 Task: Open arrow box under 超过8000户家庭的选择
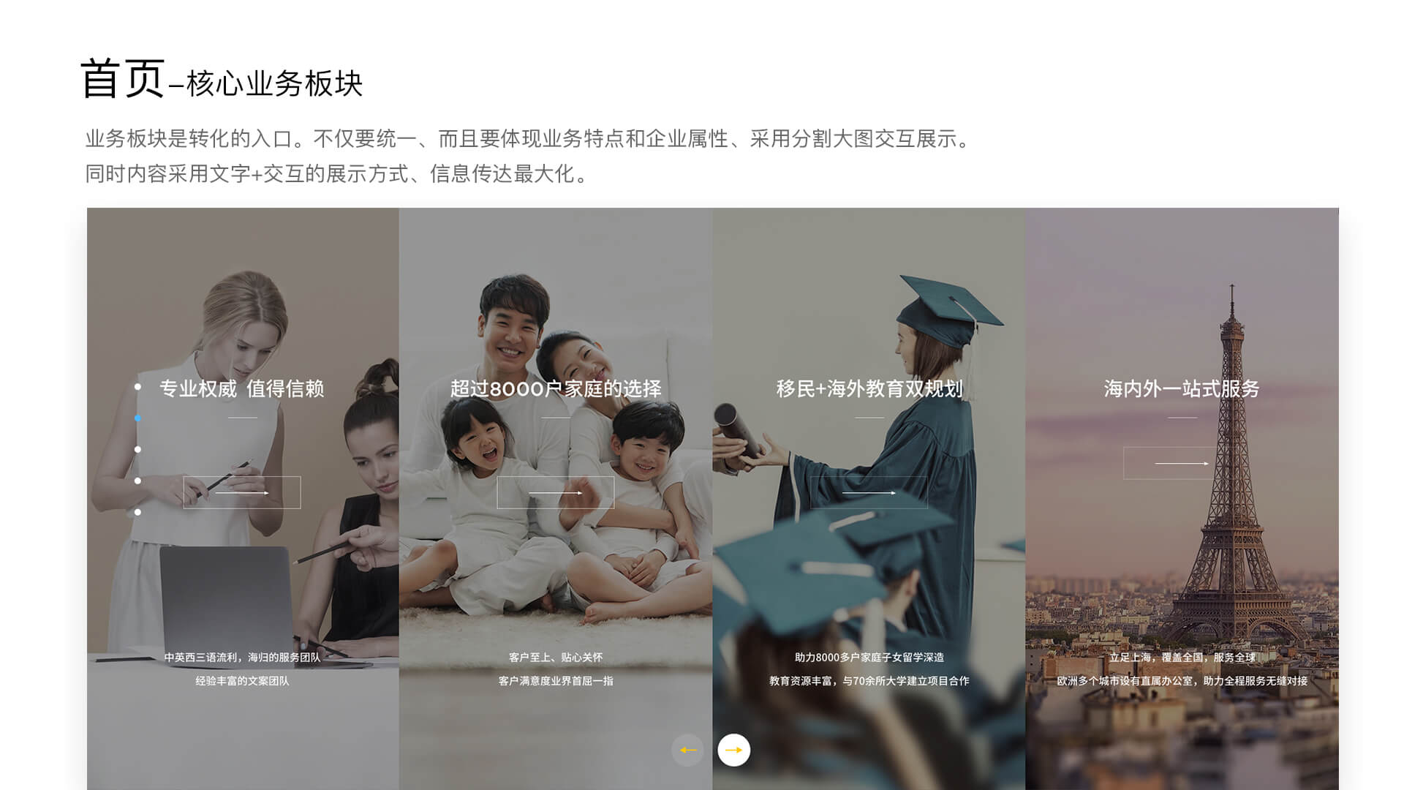pyautogui.click(x=556, y=492)
